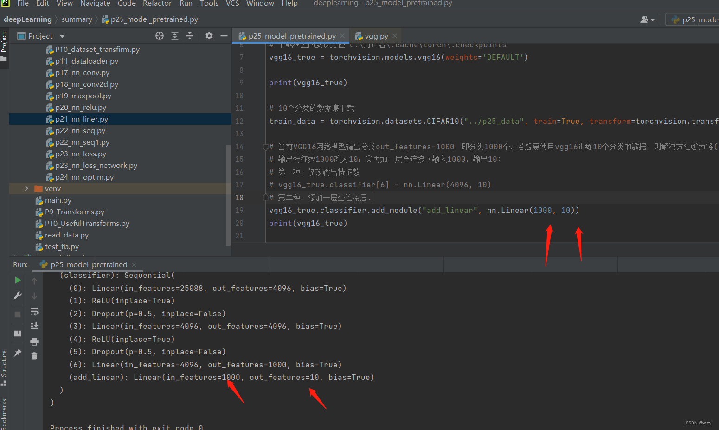Screen dimensions: 719x430
Task: Toggle code folding marker at line 18
Action: coord(265,197)
